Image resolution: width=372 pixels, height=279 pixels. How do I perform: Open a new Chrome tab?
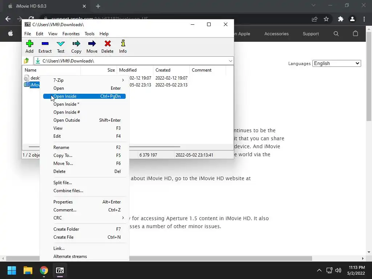pyautogui.click(x=98, y=6)
